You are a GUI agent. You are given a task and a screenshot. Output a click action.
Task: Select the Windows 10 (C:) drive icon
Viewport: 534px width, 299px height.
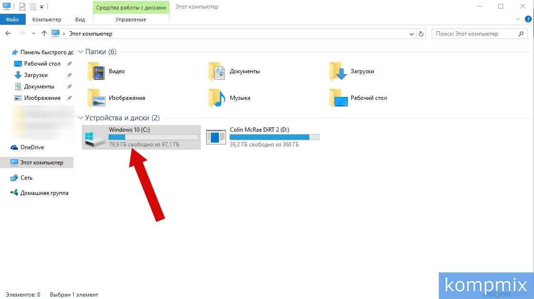94,138
